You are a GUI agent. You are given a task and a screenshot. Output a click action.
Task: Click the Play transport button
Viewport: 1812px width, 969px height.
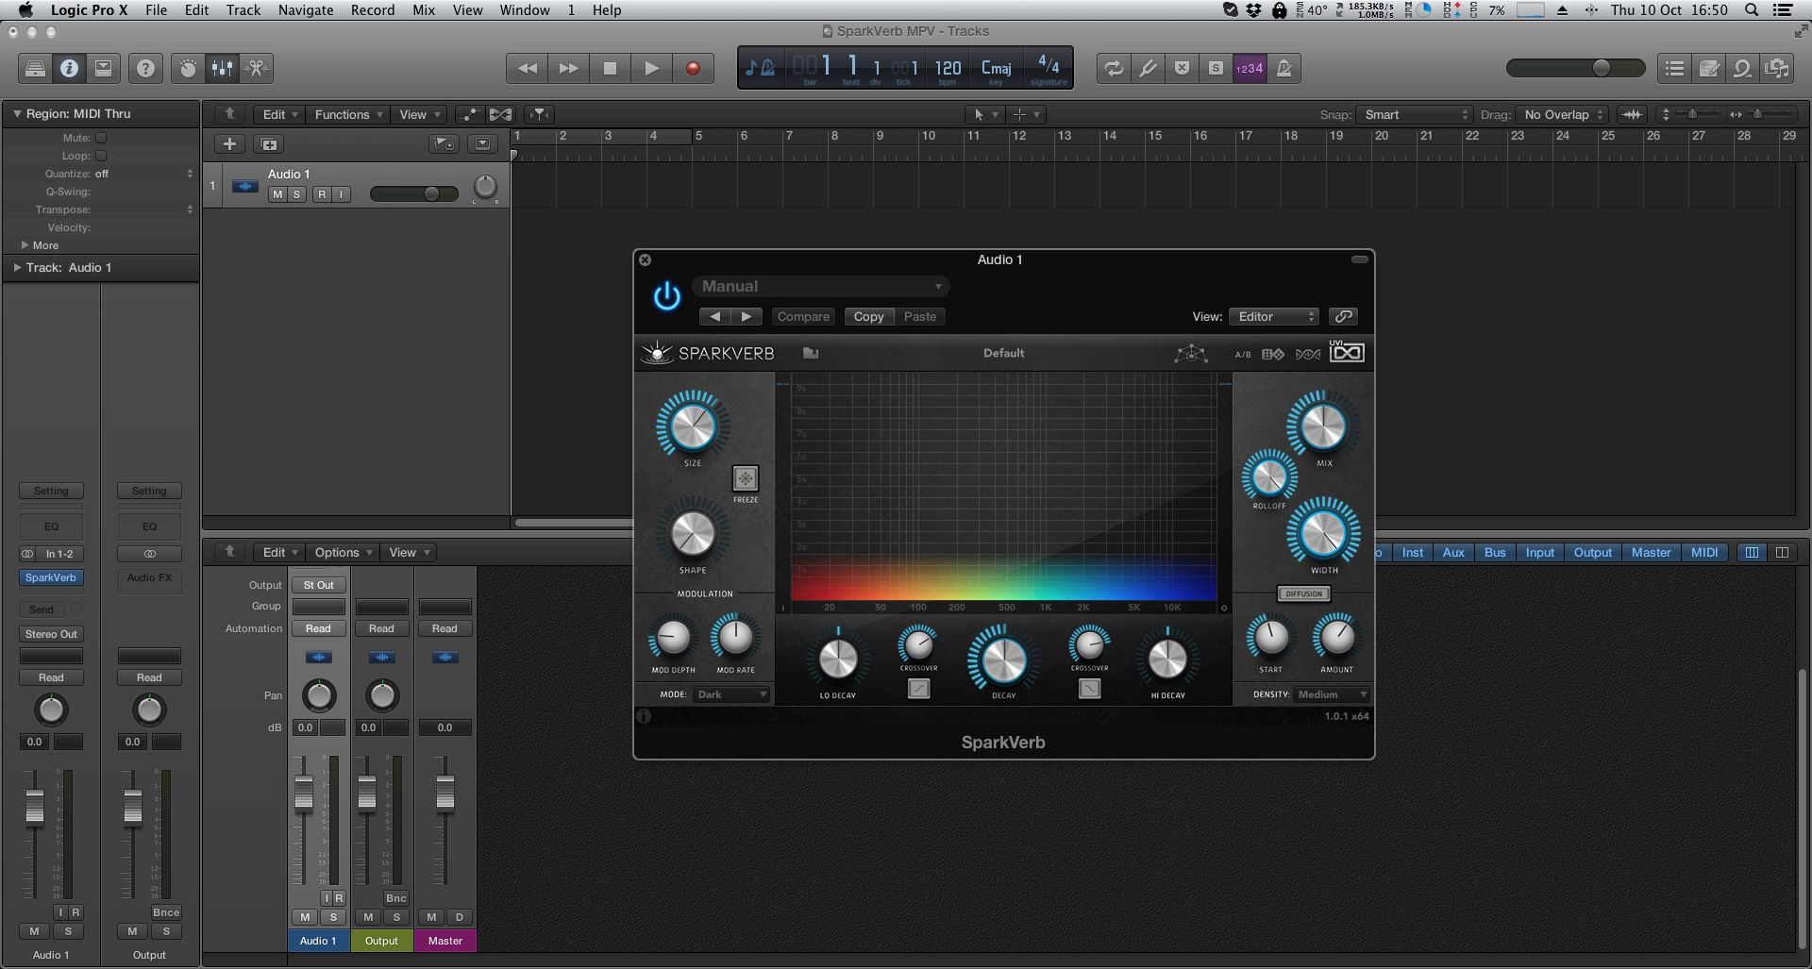tap(652, 68)
